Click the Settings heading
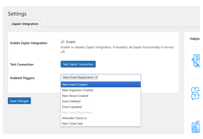Image resolution: width=203 pixels, height=139 pixels. click(17, 14)
